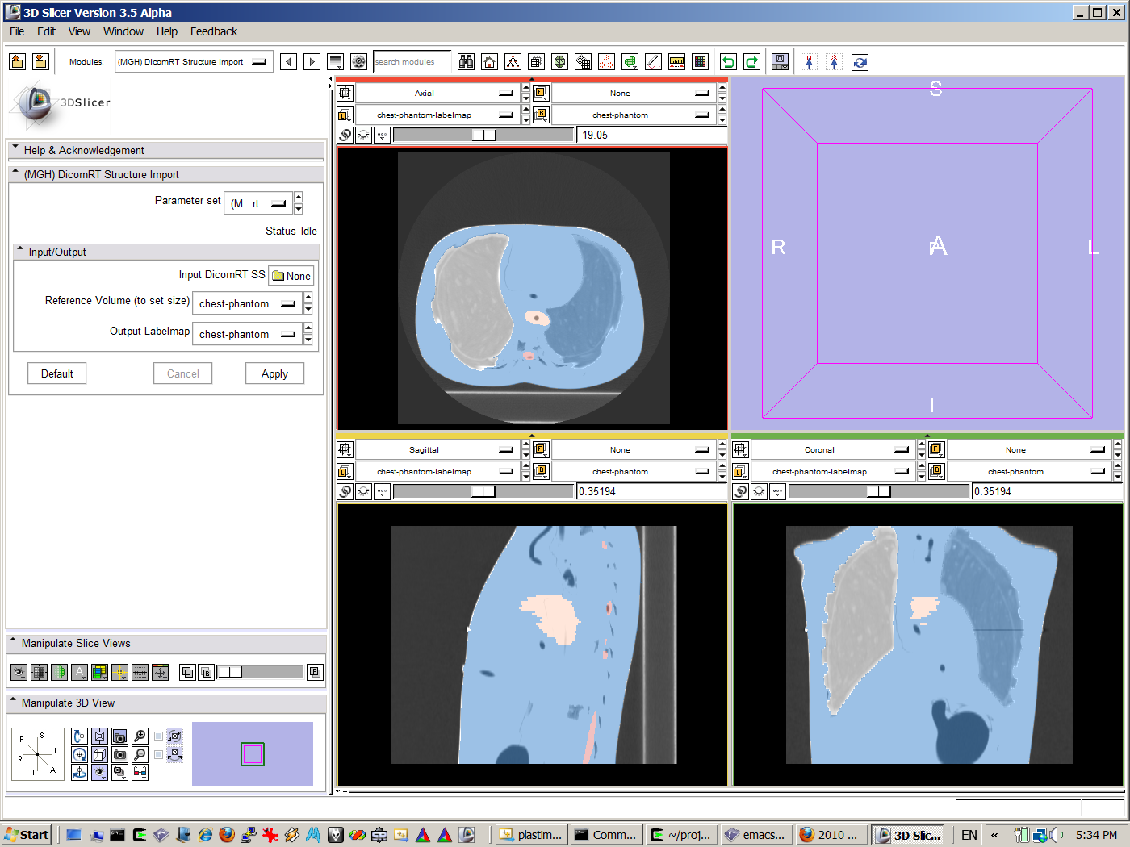This screenshot has height=847, width=1130.
Task: Open the Feedback menu
Action: point(213,31)
